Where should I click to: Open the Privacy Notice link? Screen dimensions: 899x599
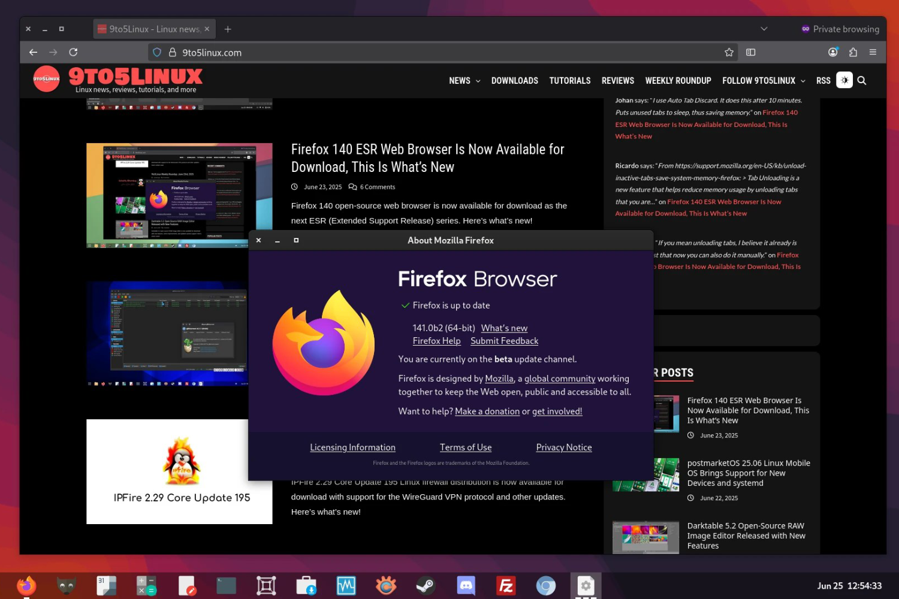(x=564, y=447)
